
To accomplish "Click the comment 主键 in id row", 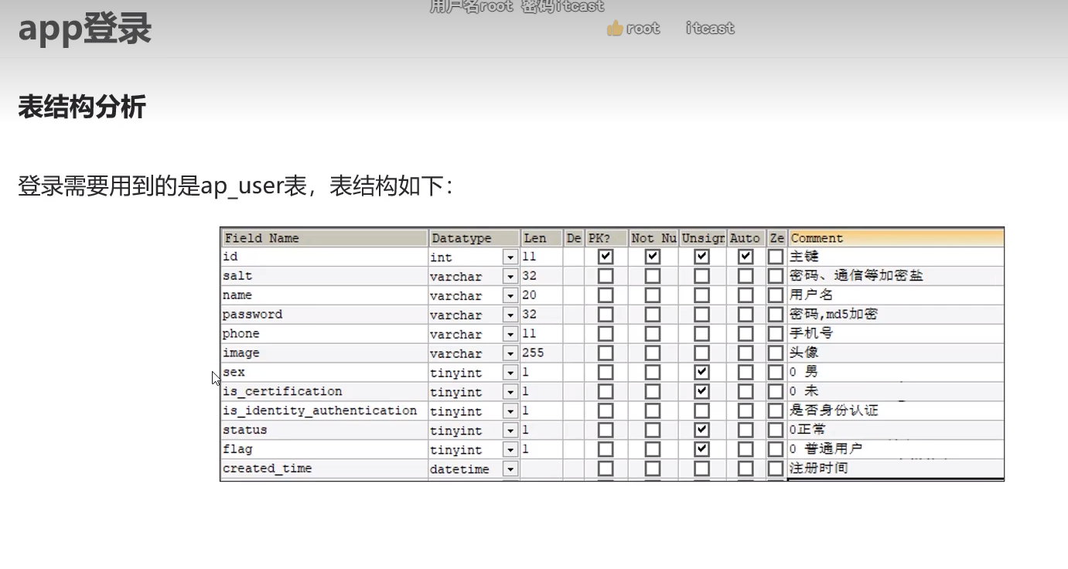I will tap(804, 257).
